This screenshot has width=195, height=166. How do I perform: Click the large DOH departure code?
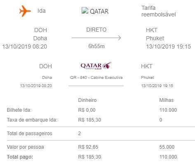click(40, 30)
